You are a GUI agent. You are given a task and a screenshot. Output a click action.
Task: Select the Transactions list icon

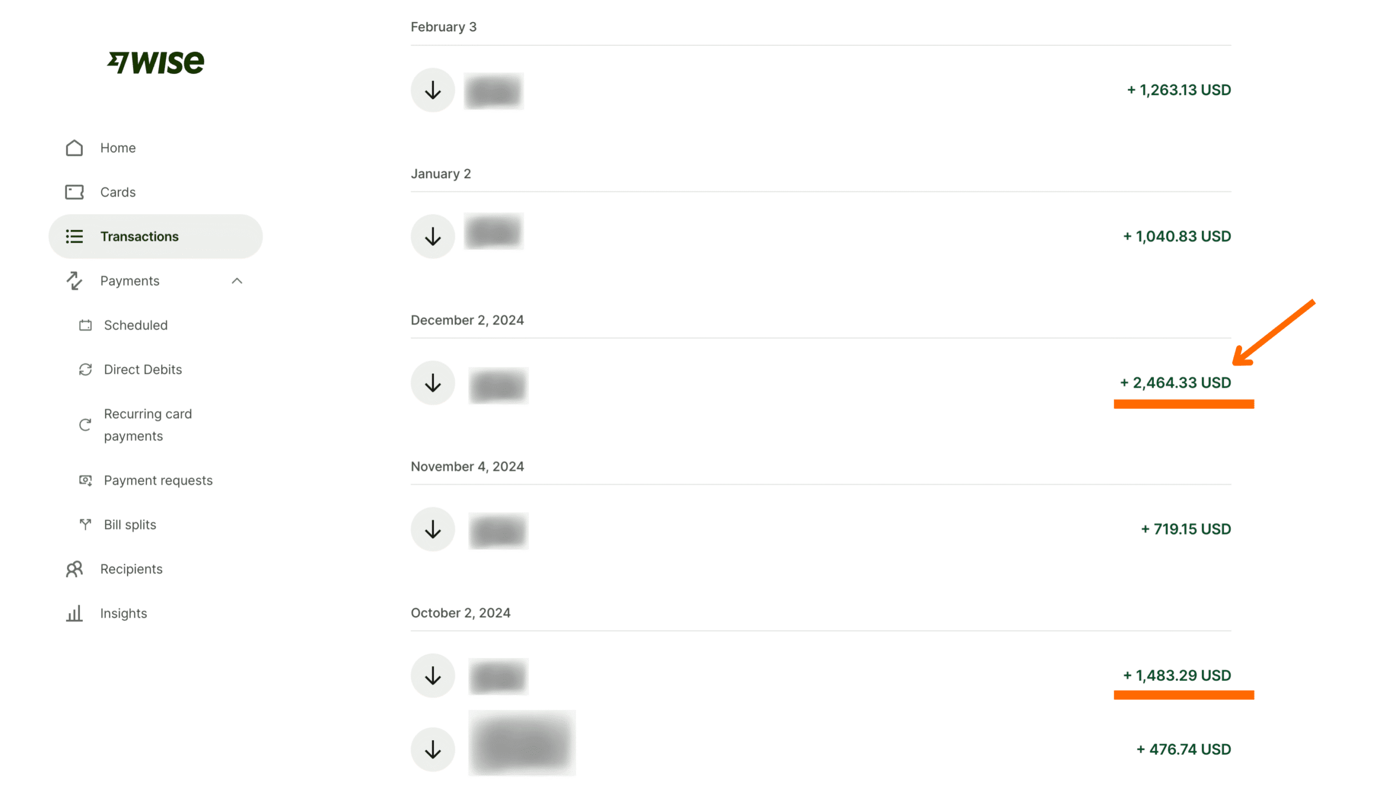pyautogui.click(x=75, y=237)
